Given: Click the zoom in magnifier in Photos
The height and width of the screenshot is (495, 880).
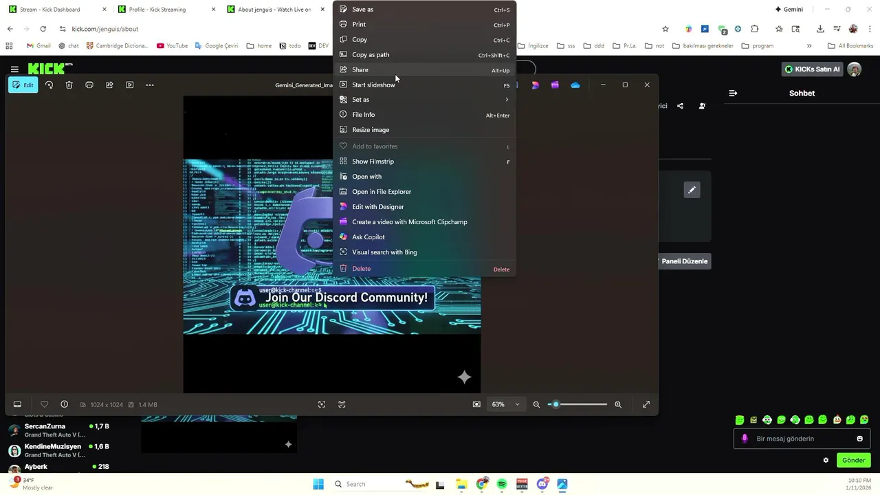Looking at the screenshot, I should 618,404.
